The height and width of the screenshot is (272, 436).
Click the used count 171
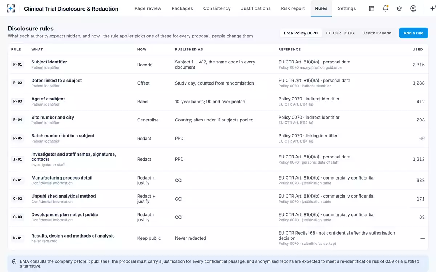pyautogui.click(x=420, y=199)
